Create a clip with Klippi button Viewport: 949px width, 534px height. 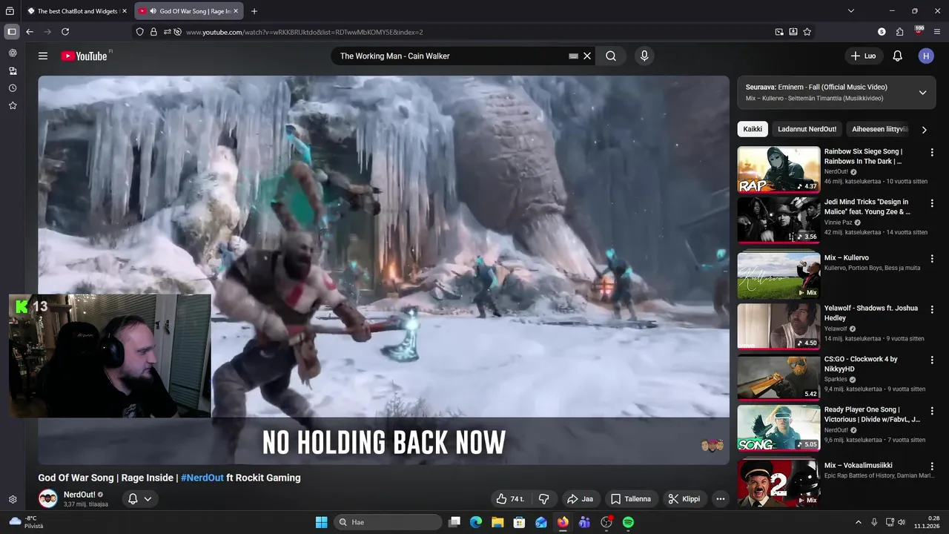(684, 499)
